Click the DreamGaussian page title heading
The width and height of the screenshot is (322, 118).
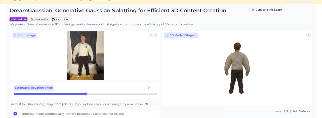click(118, 11)
